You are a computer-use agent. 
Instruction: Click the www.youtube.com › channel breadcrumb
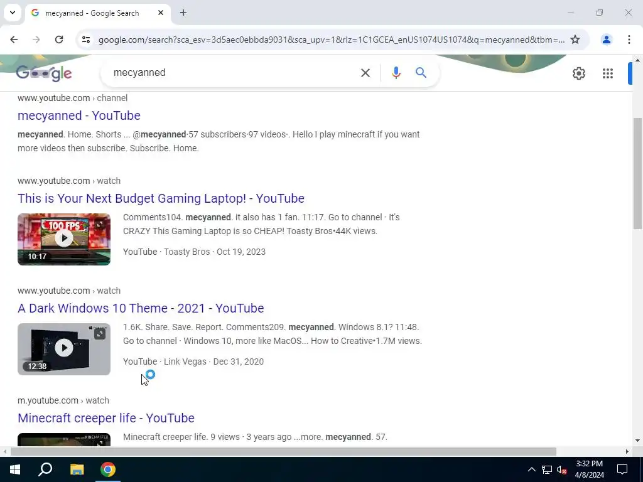click(73, 98)
